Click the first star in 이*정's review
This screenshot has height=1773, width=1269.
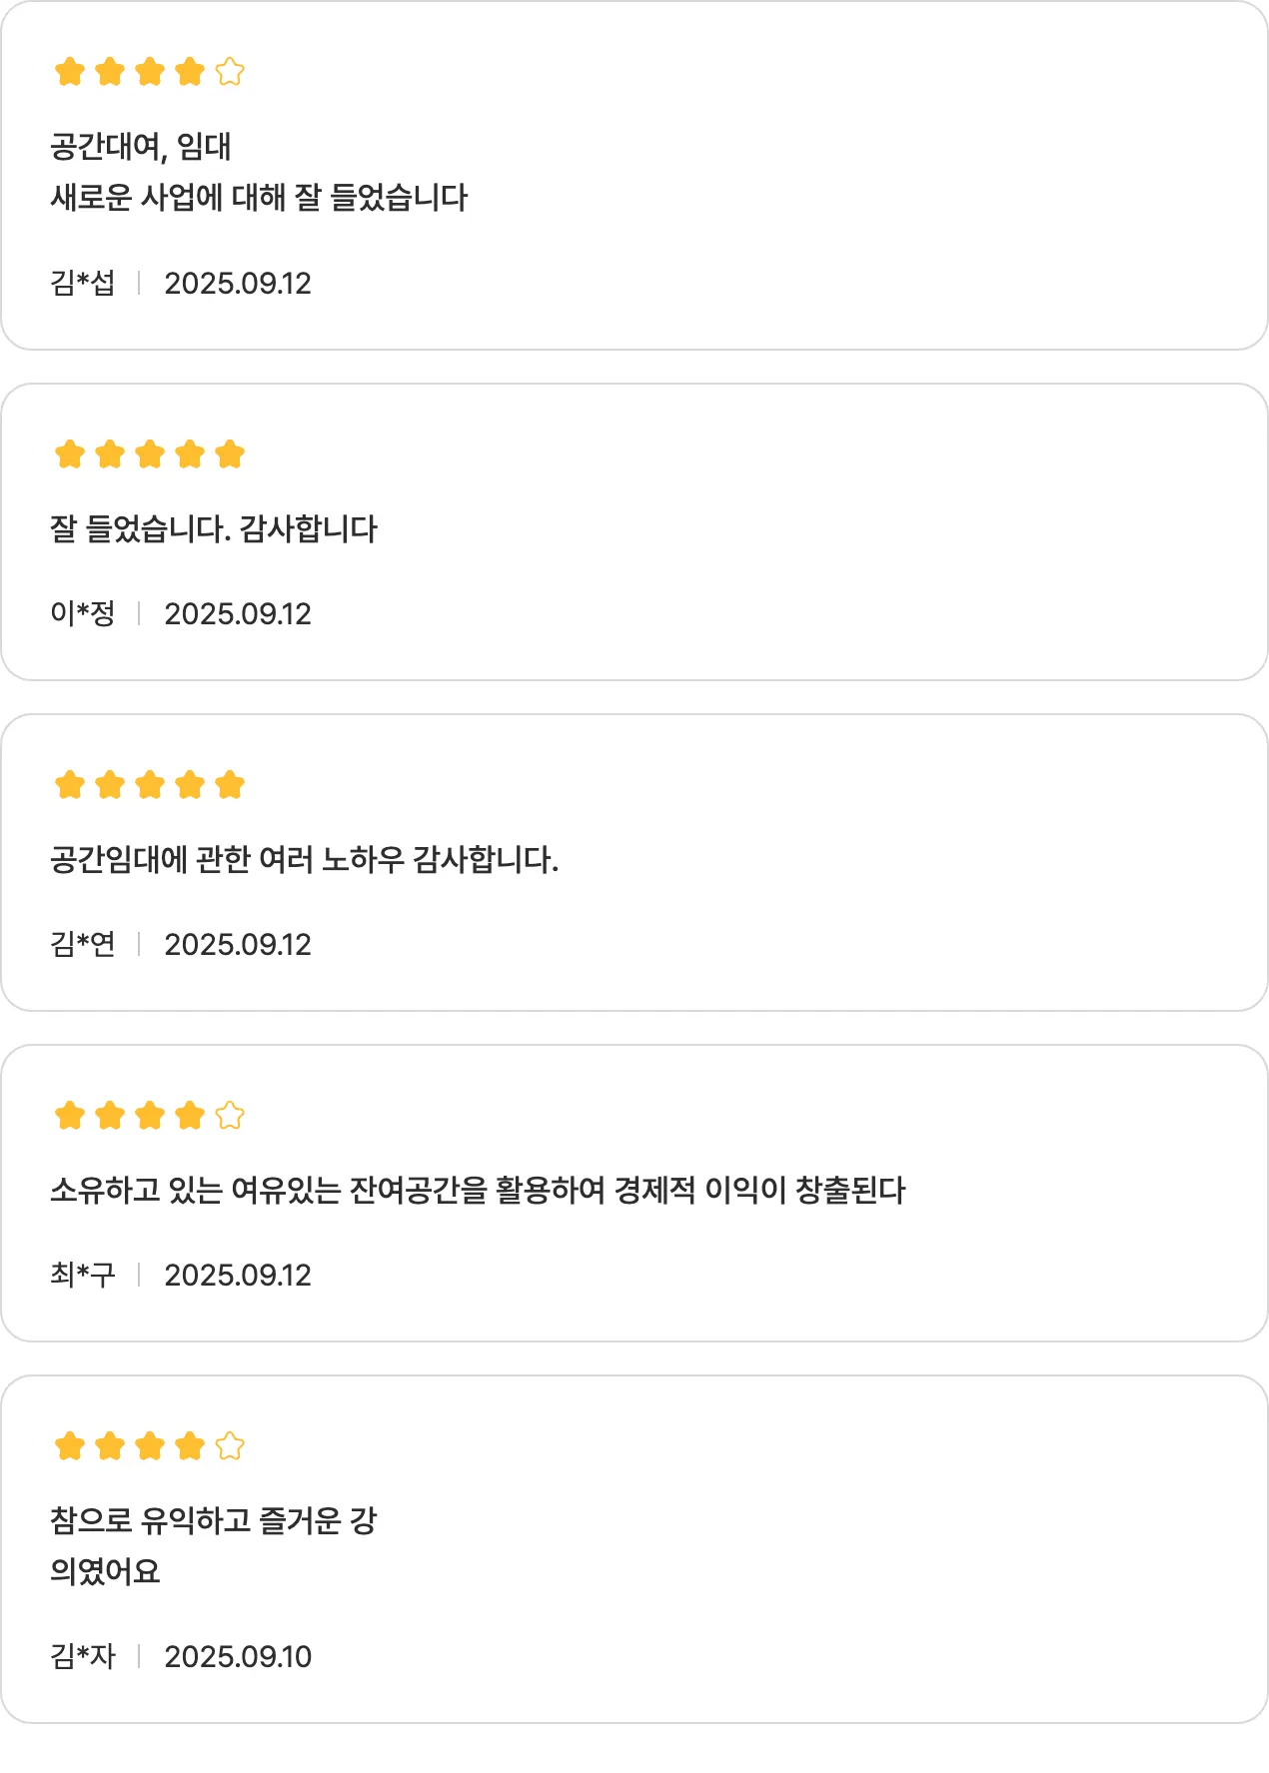coord(70,454)
